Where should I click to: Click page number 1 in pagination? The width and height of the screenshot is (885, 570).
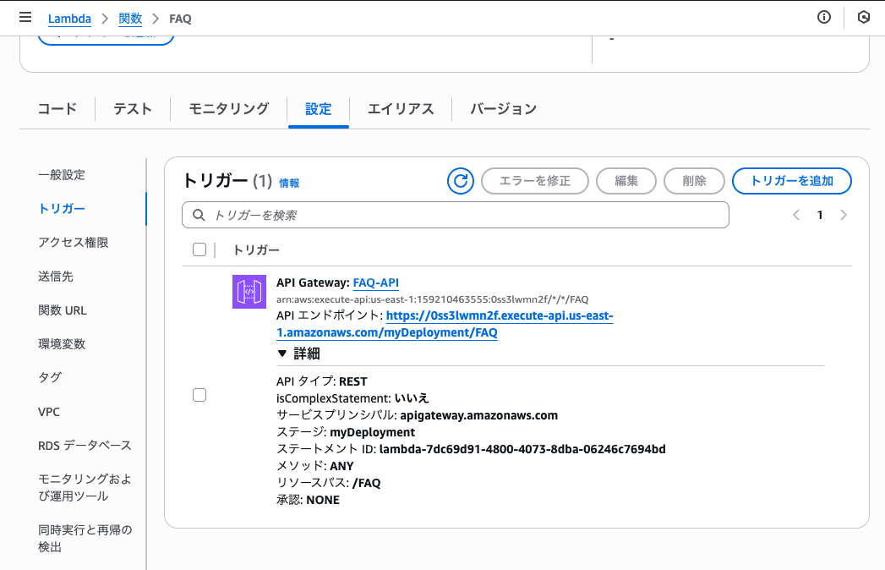[x=820, y=215]
